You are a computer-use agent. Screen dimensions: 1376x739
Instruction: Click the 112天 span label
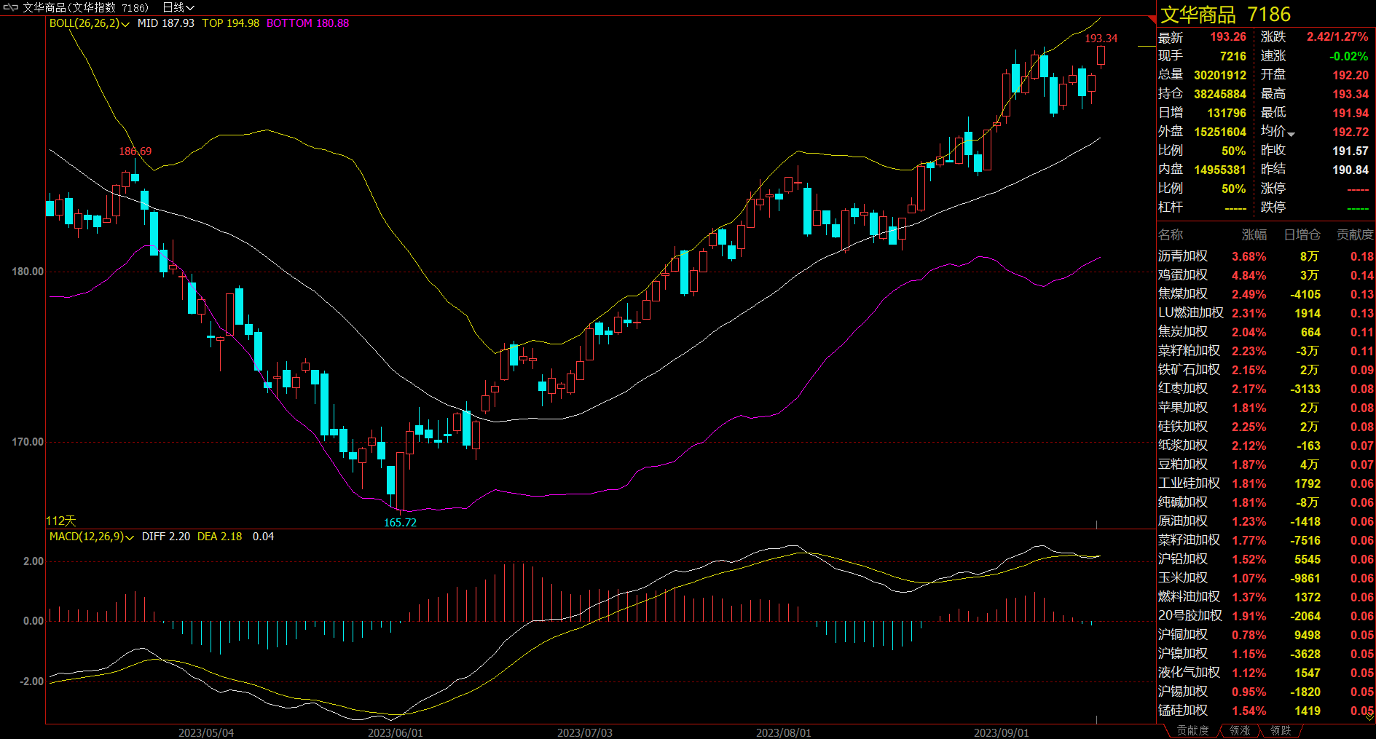pyautogui.click(x=61, y=521)
